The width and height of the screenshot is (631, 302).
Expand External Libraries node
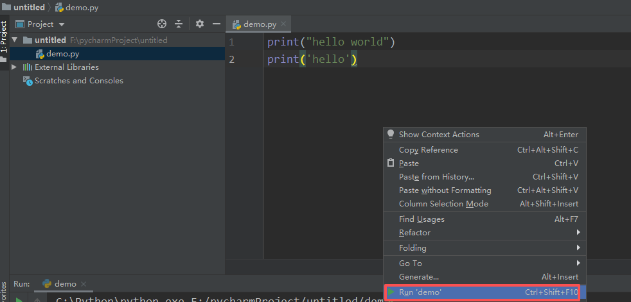14,67
